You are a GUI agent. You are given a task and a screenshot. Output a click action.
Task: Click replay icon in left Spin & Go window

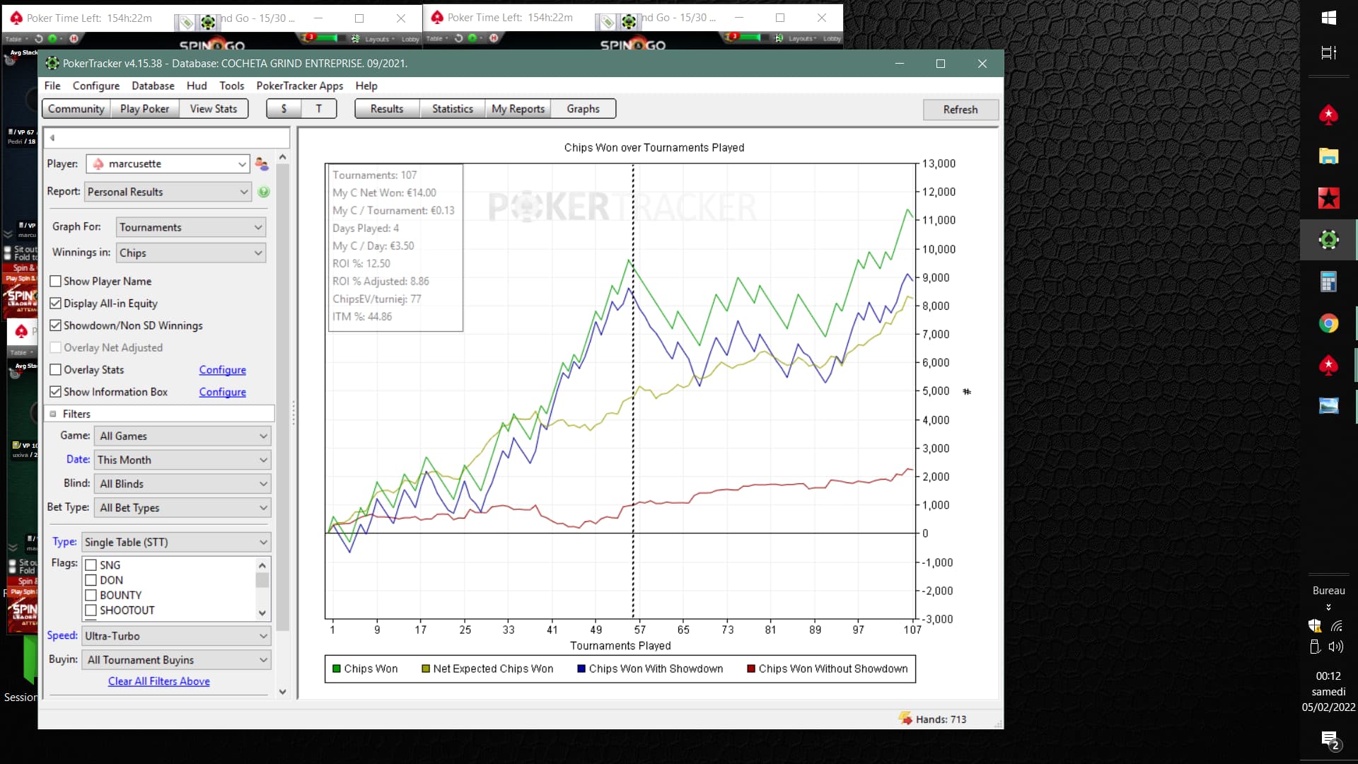click(39, 39)
